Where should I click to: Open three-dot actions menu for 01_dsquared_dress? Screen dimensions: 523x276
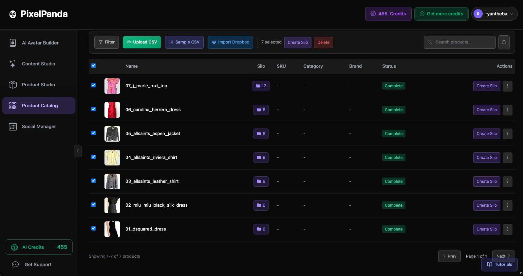(x=507, y=229)
